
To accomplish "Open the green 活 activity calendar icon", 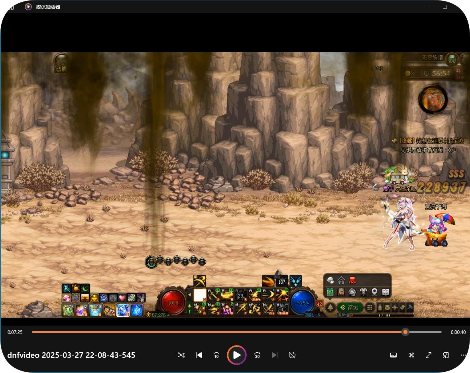I will point(330,292).
